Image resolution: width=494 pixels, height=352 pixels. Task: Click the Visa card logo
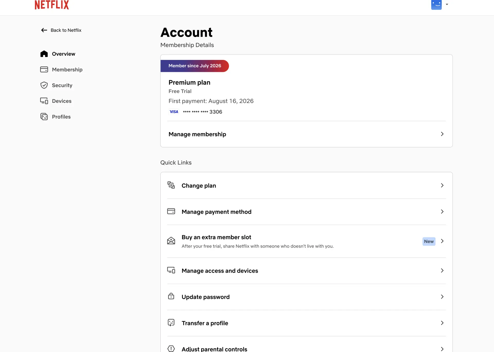click(x=174, y=112)
